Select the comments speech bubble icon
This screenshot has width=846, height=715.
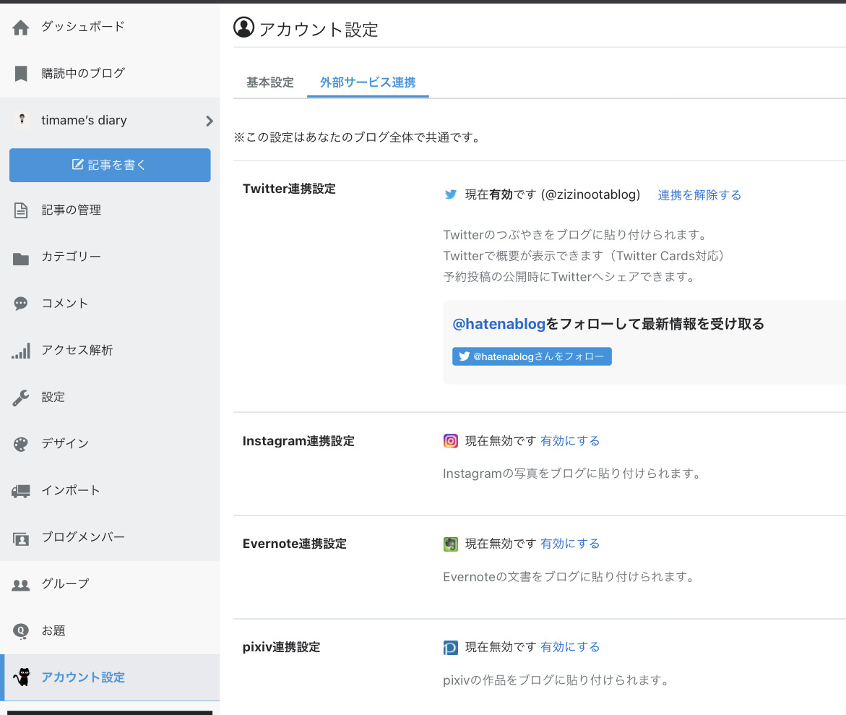click(x=21, y=303)
